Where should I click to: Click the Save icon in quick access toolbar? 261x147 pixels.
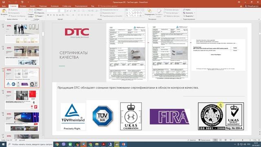point(4,2)
